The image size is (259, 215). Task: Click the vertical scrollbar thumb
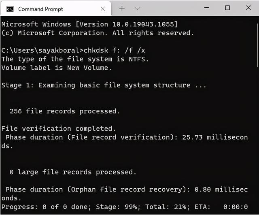point(257,45)
